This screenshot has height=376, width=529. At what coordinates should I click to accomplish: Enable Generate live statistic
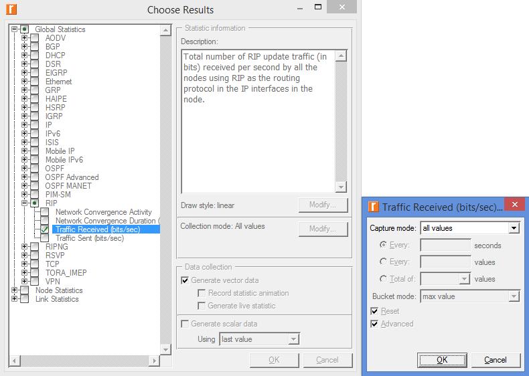(x=202, y=306)
